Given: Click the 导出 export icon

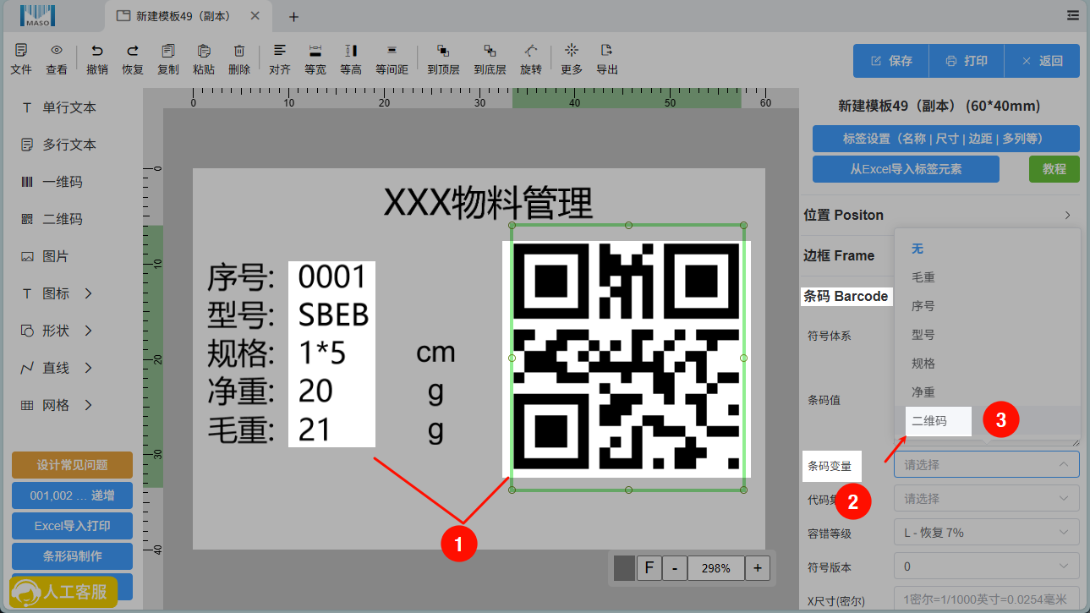Looking at the screenshot, I should click(607, 51).
